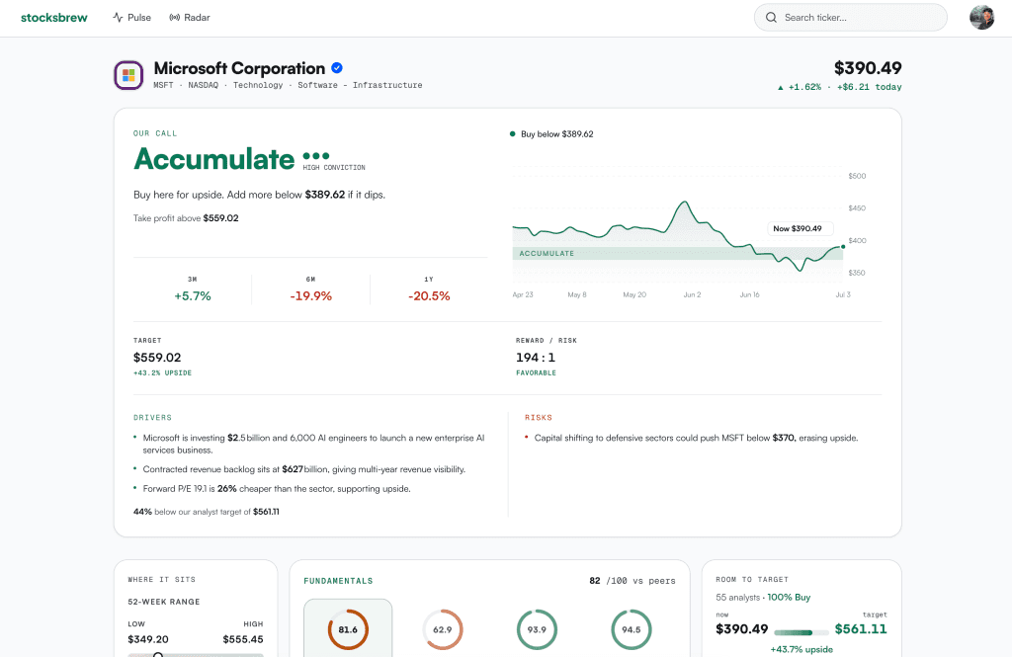Click the +43.7% upside text
Viewport: 1012px width, 657px height.
[x=801, y=649]
